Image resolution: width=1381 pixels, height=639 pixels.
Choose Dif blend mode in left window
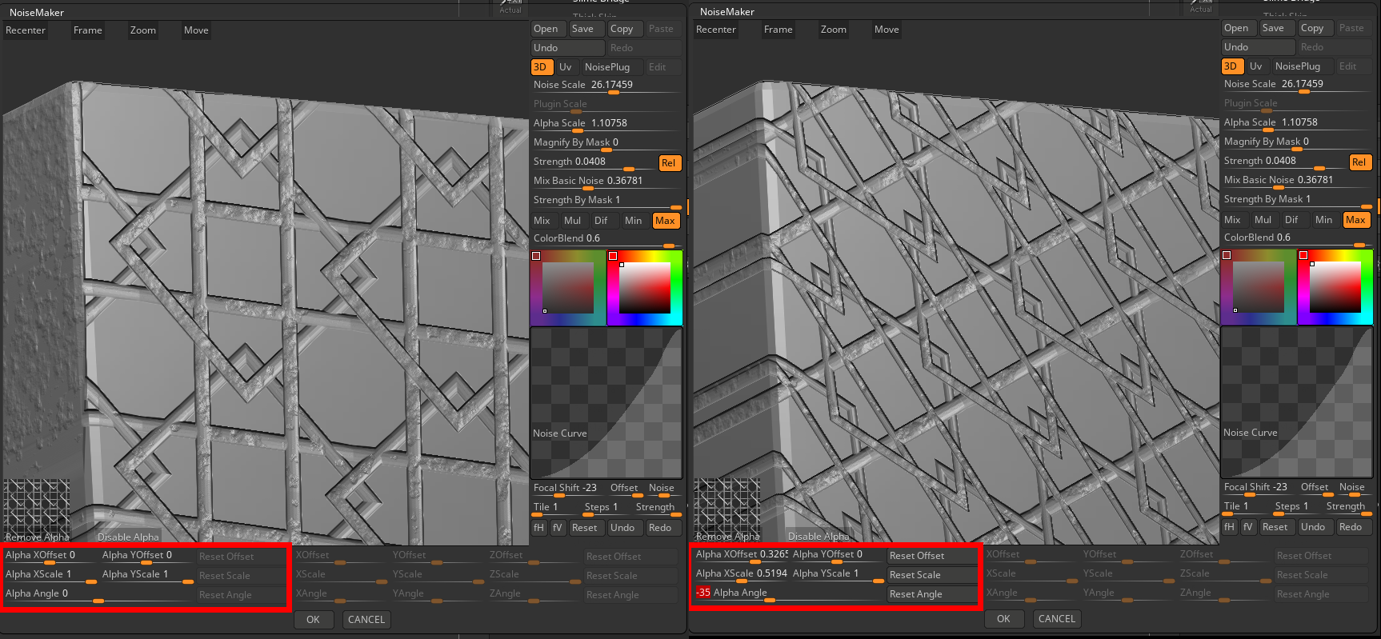point(601,221)
